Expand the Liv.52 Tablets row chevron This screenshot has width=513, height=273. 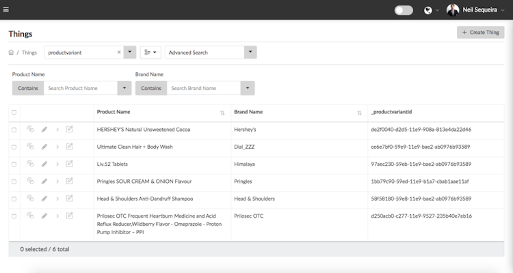(57, 164)
